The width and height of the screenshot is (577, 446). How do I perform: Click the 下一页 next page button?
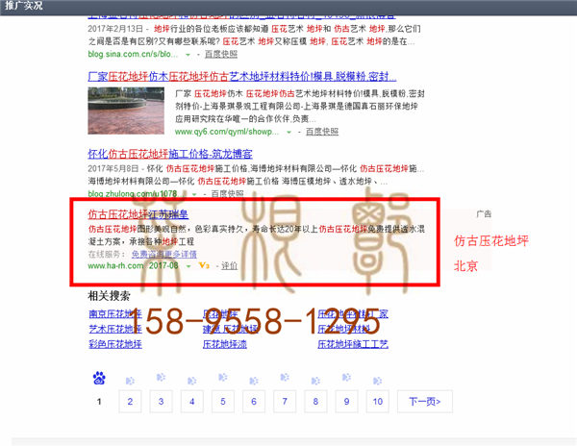pyautogui.click(x=425, y=401)
